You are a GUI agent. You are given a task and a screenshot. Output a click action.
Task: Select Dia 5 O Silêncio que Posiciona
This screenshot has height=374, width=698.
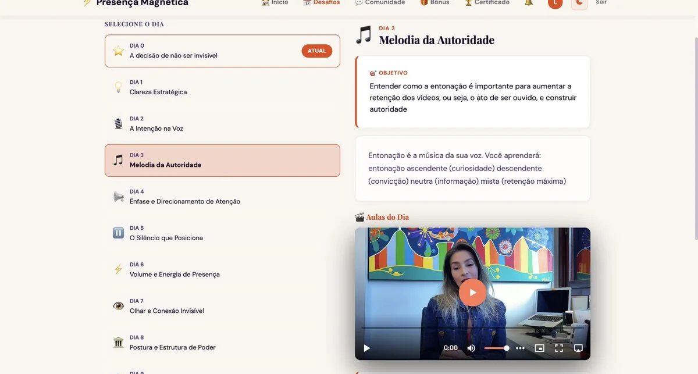click(x=222, y=233)
